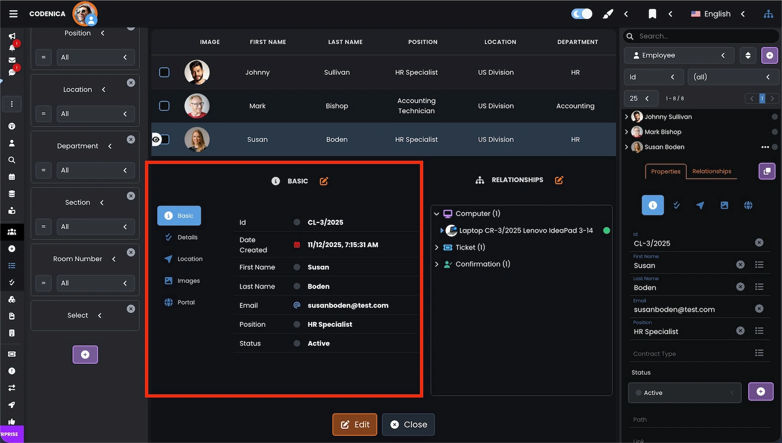Open the hamburger menu beside CODENICA
782x443 pixels.
[13, 14]
